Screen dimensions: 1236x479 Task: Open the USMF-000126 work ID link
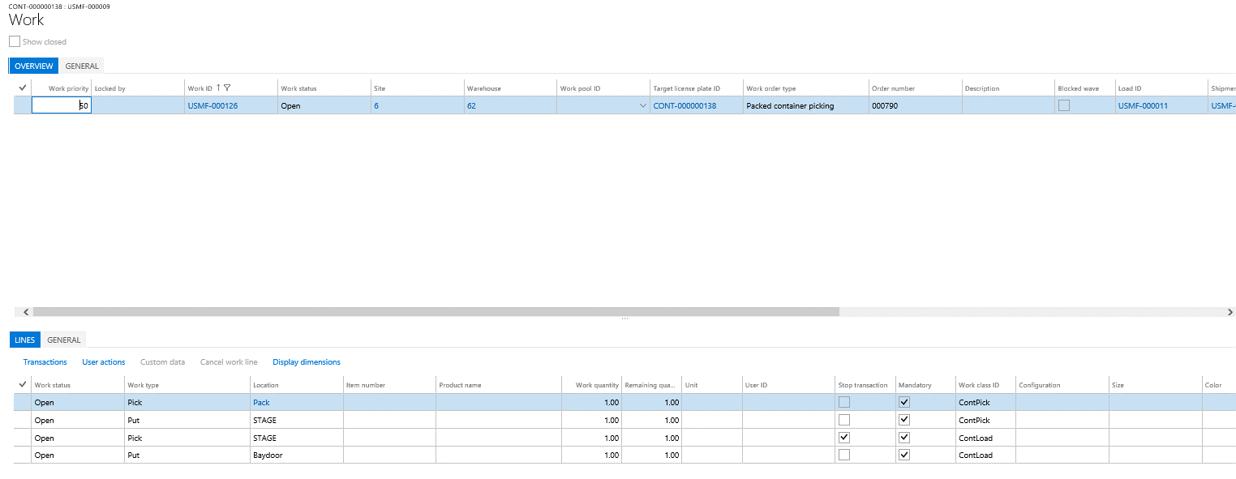(x=212, y=106)
